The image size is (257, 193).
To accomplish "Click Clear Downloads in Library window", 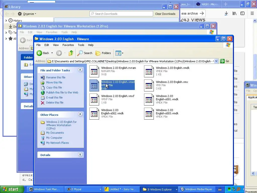I will point(165,14).
